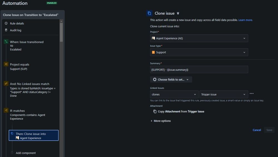The image size is (278, 157).
Task: Click the copy icon beside Copy Attachment
Action: coord(155,112)
